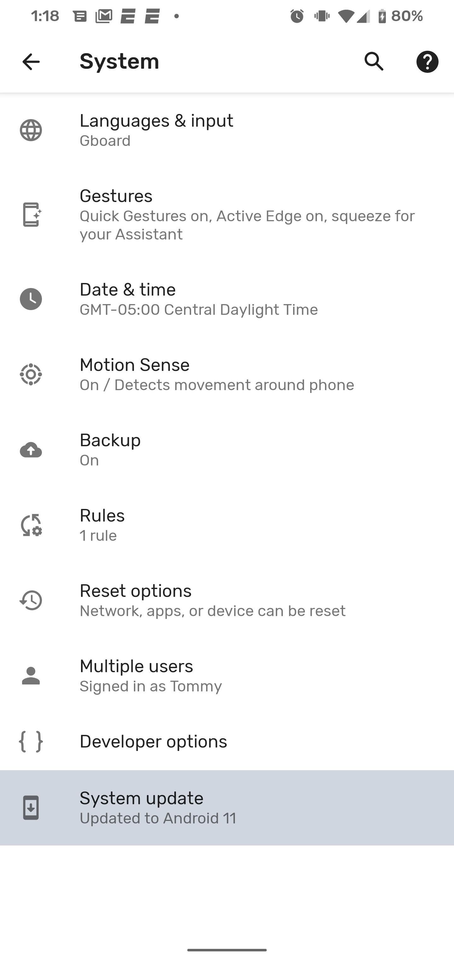Screen dimensions: 454x958
Task: Tap the globe icon for Languages
Action: pyautogui.click(x=31, y=130)
